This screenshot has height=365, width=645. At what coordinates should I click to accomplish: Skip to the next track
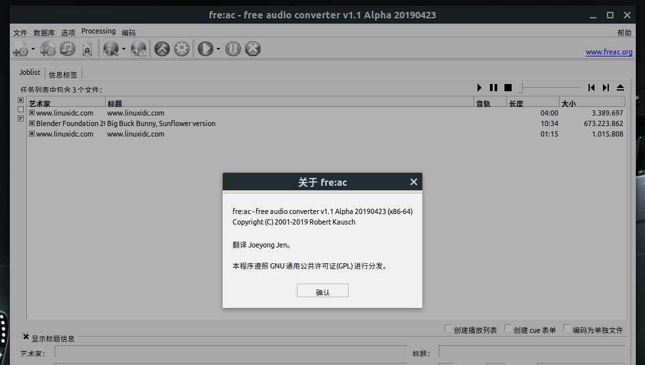(606, 87)
